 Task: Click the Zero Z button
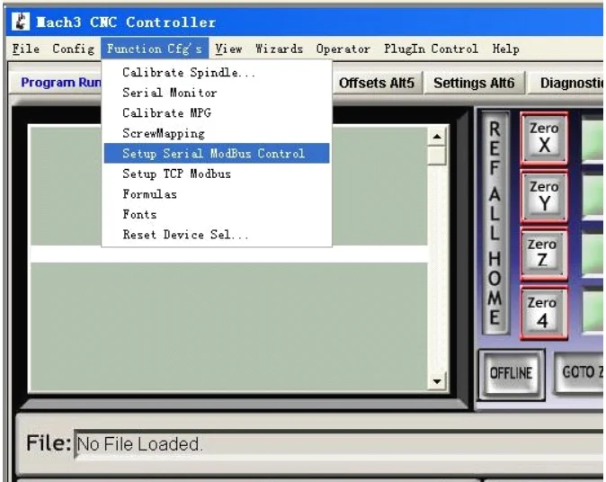click(x=543, y=254)
